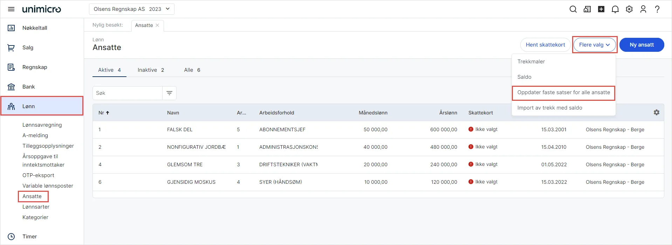
Task: Choose Oppdater faste satser for alle ansatte
Action: (563, 92)
